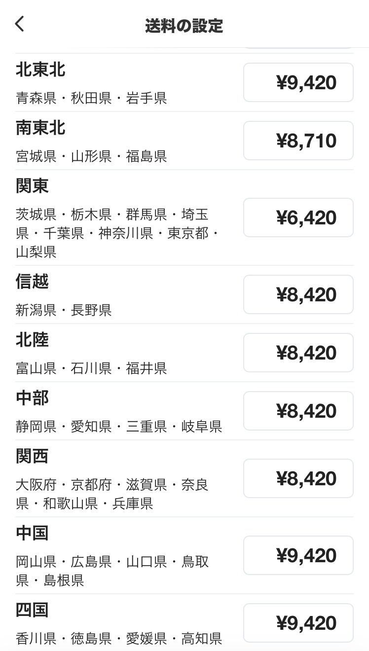
Task: Edit the 北陸 shipping fee field
Action: click(298, 353)
